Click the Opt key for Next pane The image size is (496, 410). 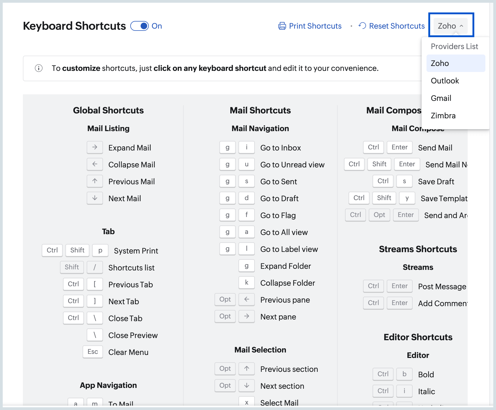tap(225, 316)
